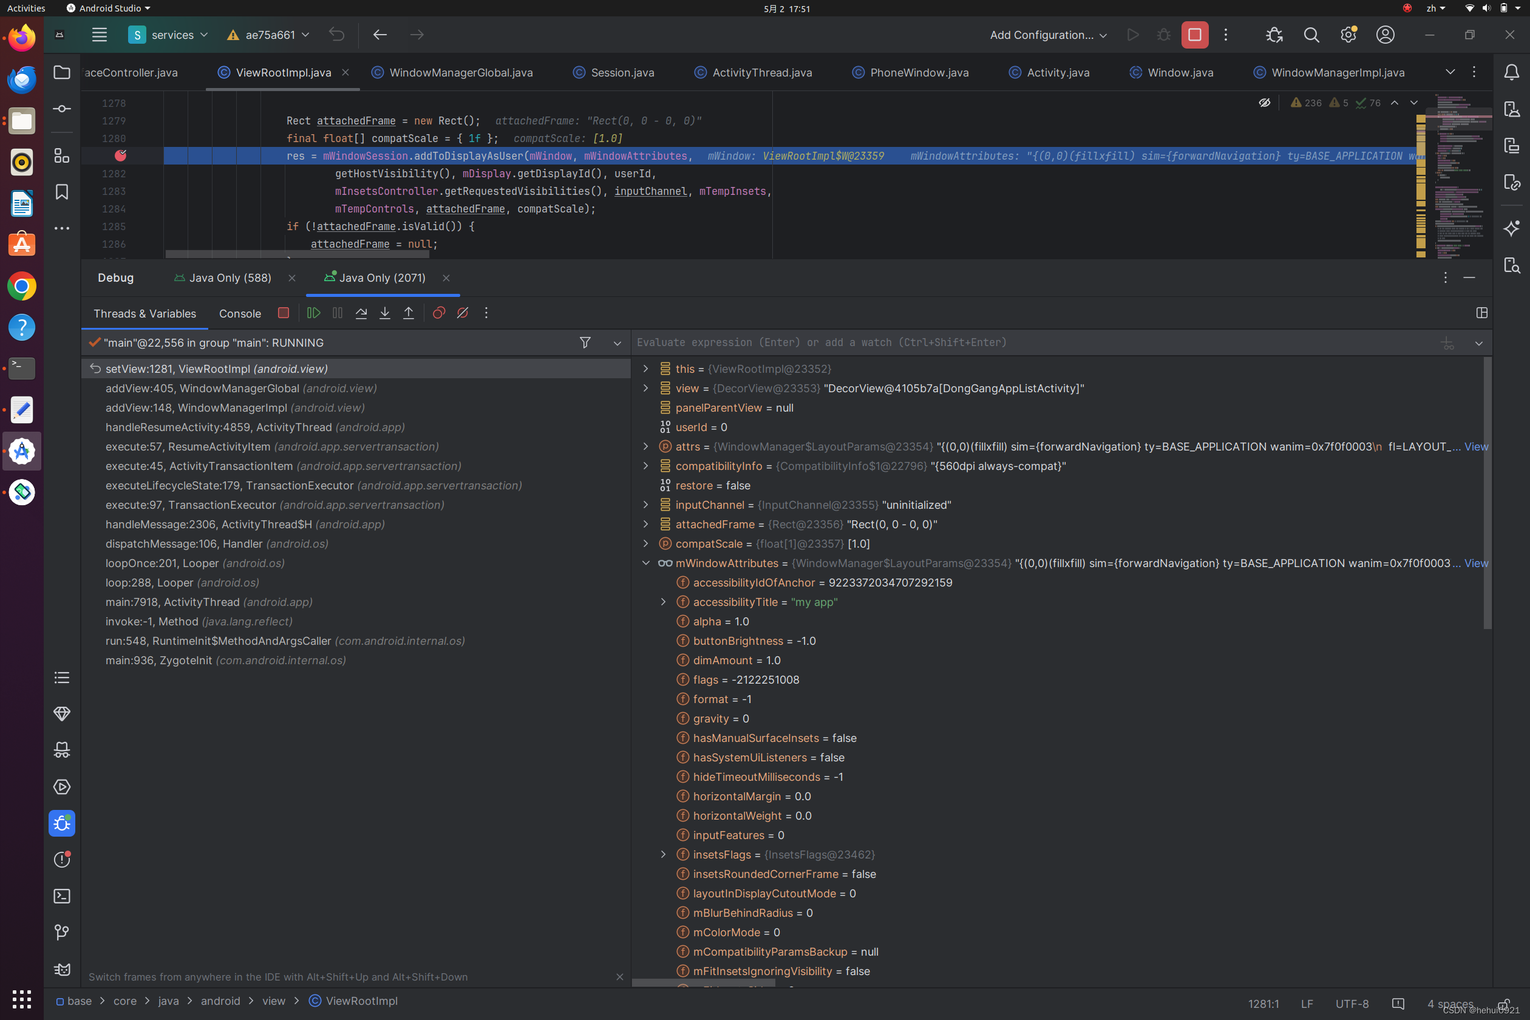
Task: Click the editor horizontal scrollbar
Action: pos(298,254)
